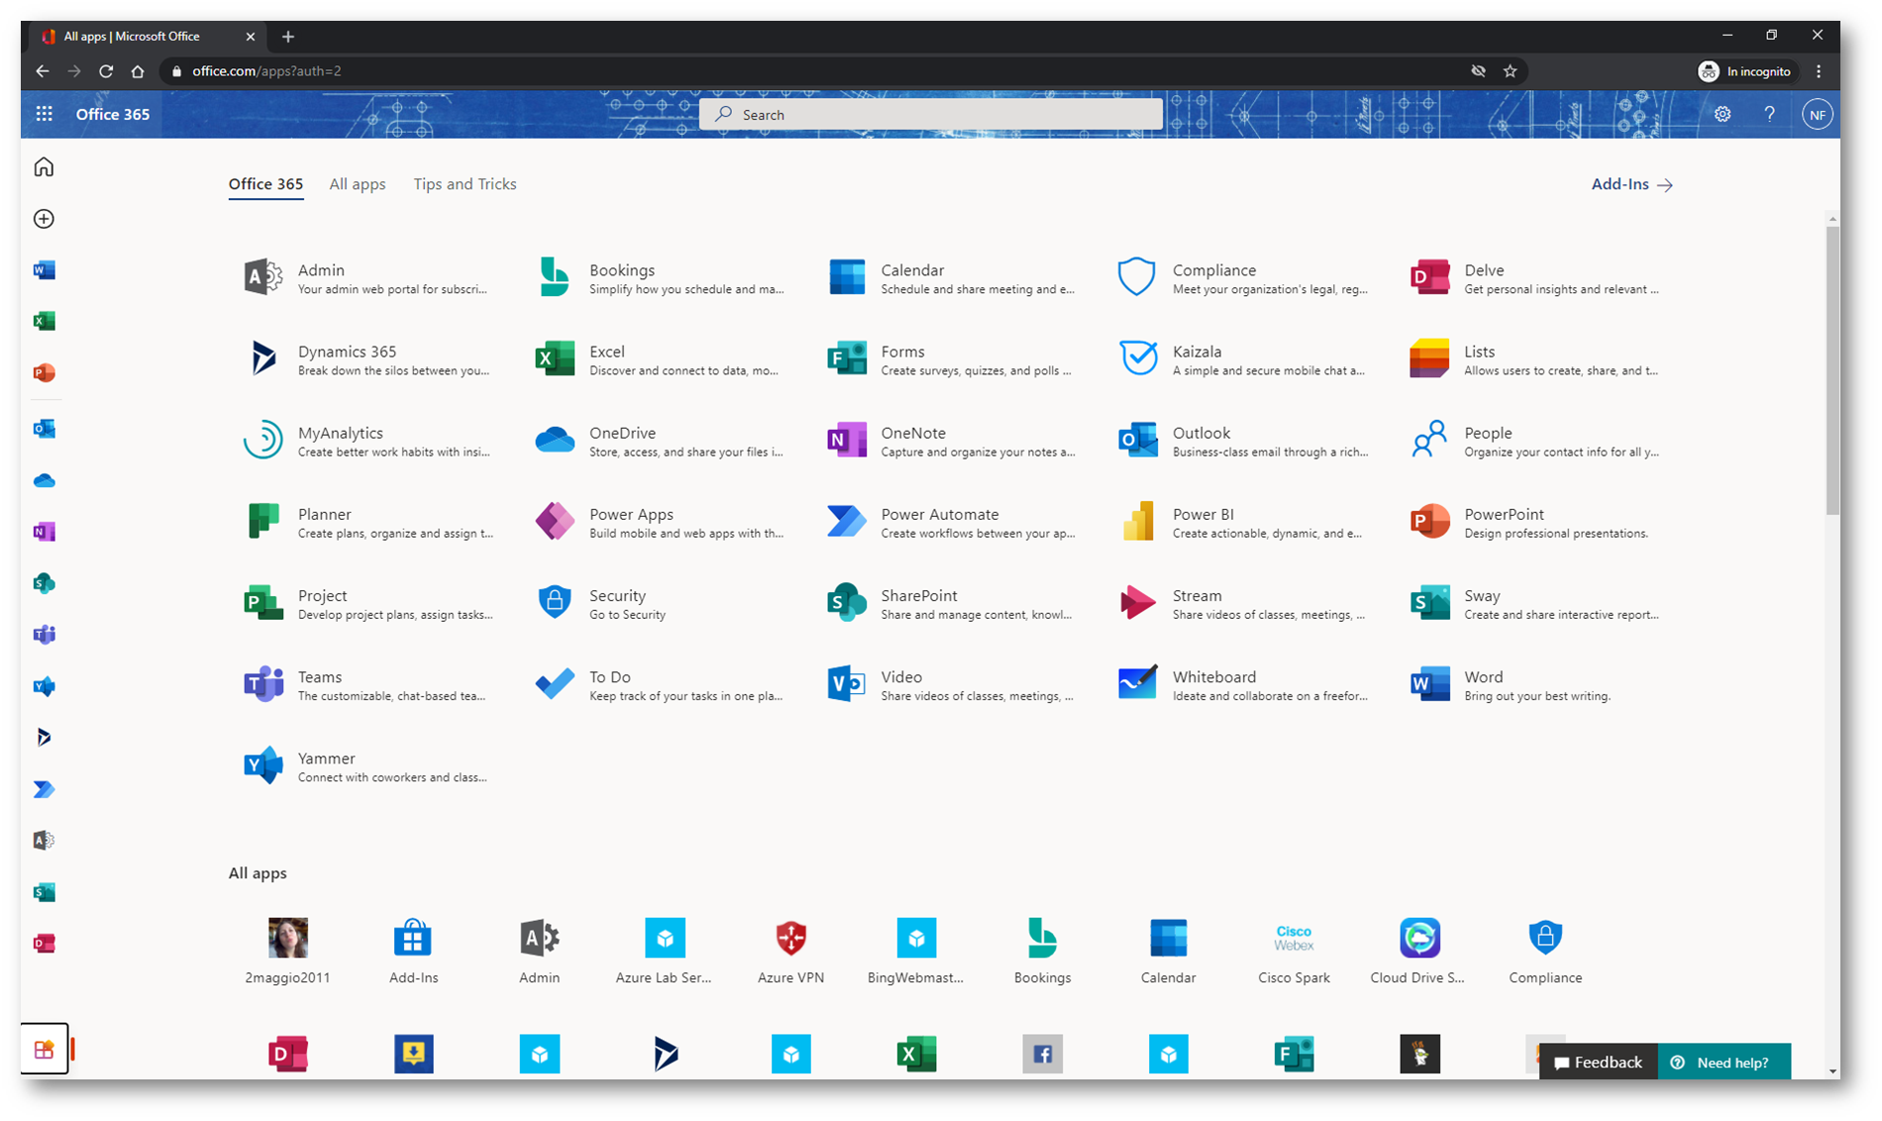Click the Office 365 header title

113,114
